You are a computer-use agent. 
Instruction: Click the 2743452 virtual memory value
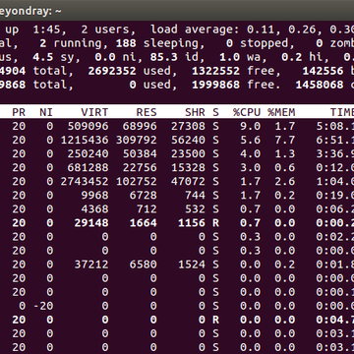[x=85, y=181]
